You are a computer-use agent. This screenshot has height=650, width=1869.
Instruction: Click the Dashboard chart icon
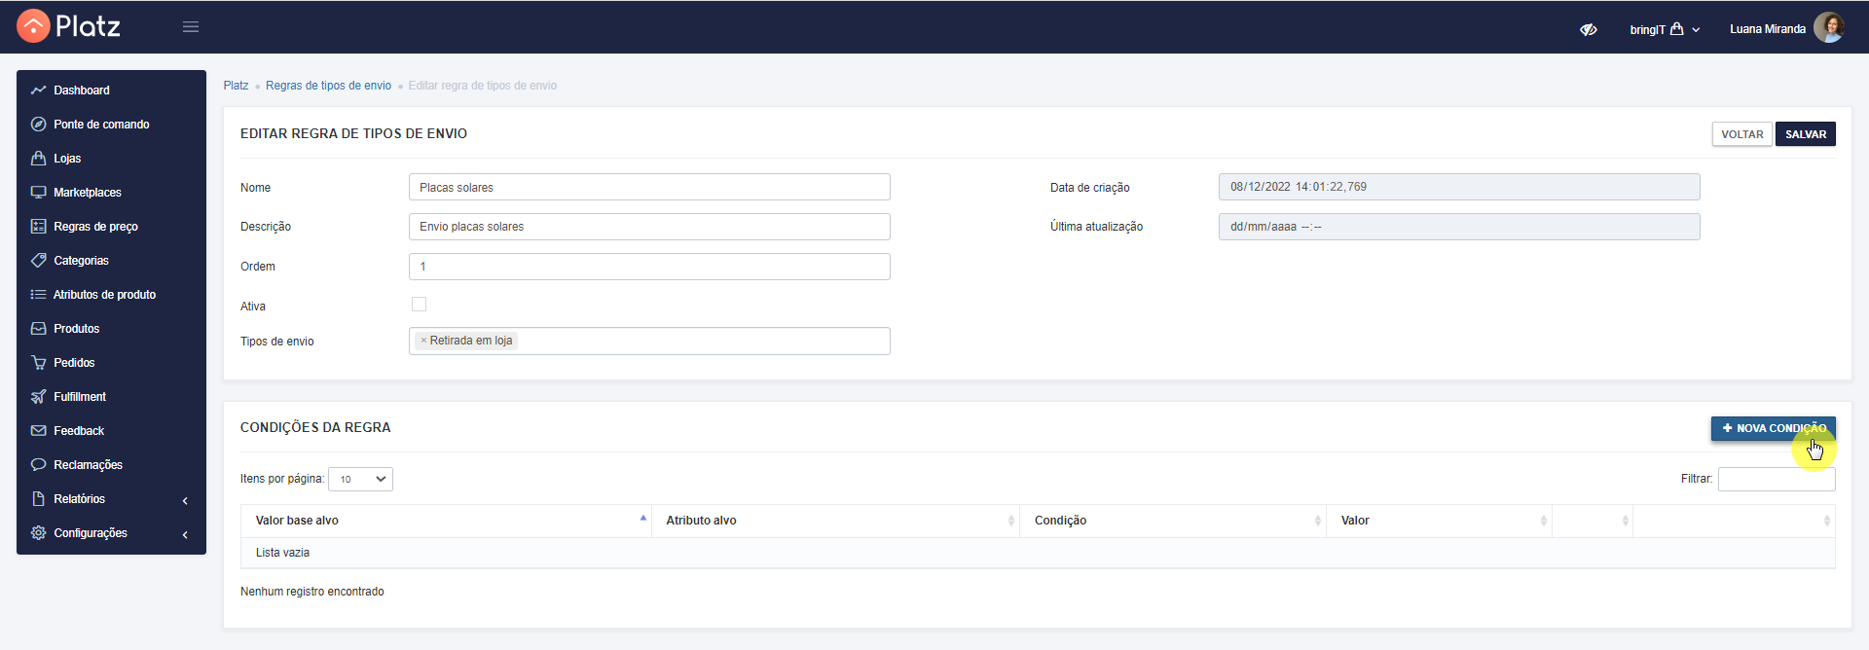point(39,90)
